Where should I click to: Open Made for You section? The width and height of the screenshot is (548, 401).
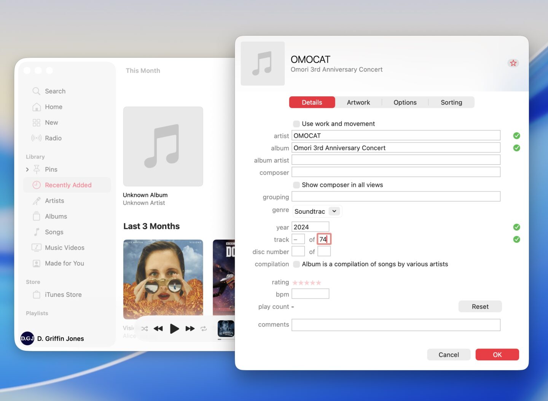tap(64, 263)
